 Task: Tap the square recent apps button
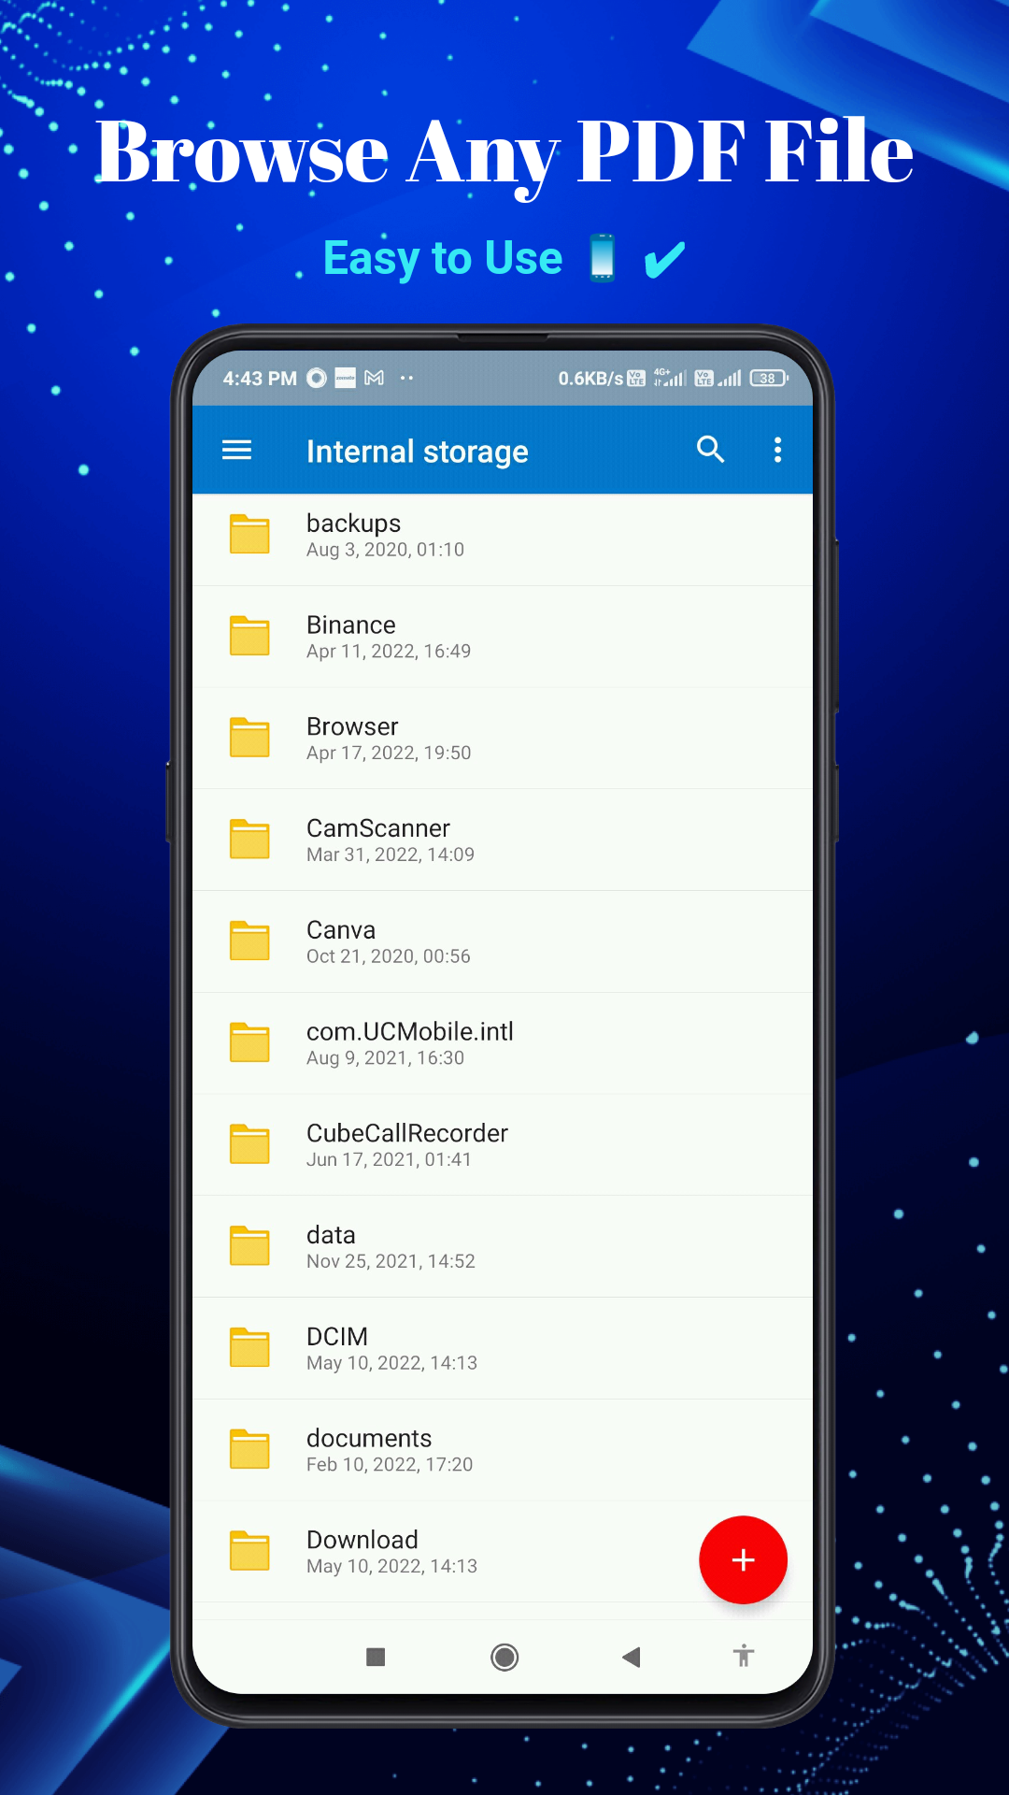tap(376, 1657)
